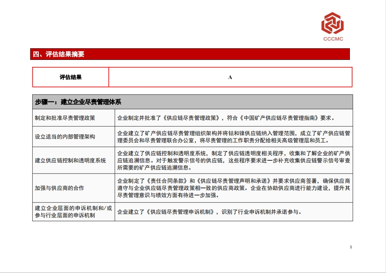Screen dimensions: 386x273
Task: Click page number 5 at bottom right
Action: pos(351,247)
